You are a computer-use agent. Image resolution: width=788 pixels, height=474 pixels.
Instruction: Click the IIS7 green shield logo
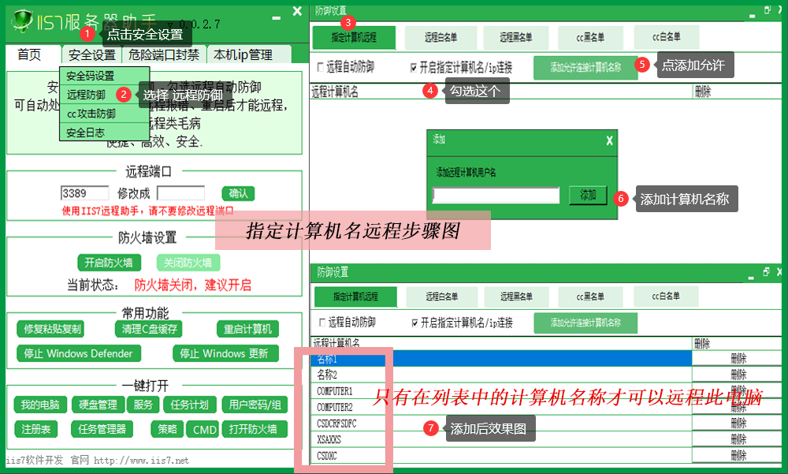pos(22,21)
